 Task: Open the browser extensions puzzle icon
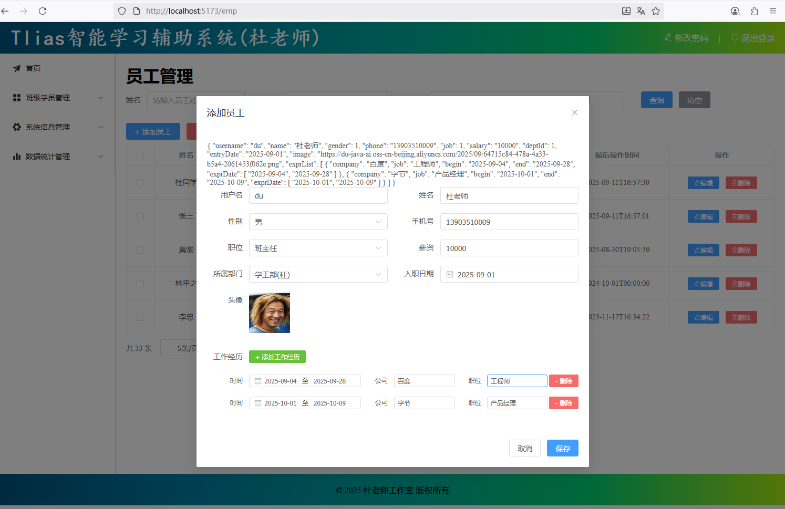tap(754, 11)
